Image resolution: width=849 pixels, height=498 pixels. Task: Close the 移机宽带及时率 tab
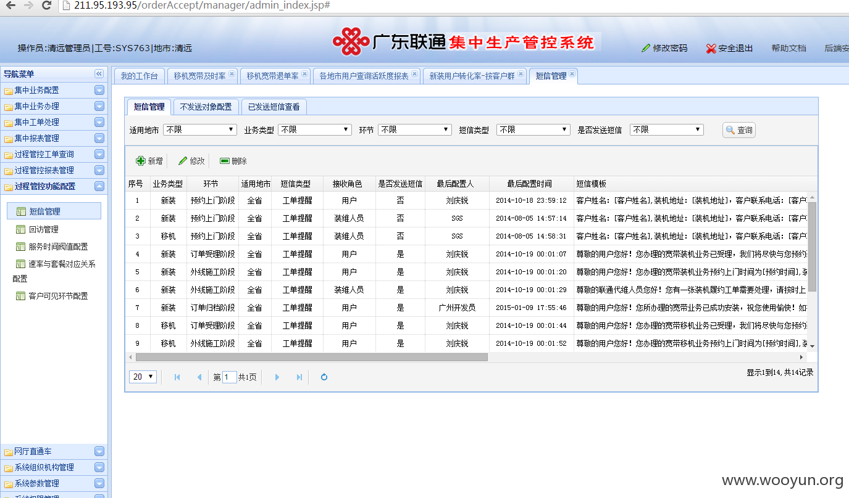point(232,74)
